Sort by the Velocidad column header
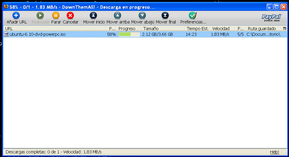 point(222,29)
